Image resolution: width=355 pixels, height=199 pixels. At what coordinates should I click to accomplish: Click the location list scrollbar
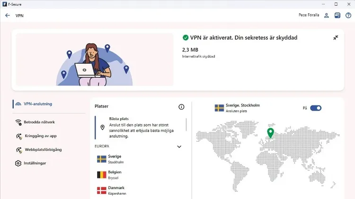click(x=186, y=125)
